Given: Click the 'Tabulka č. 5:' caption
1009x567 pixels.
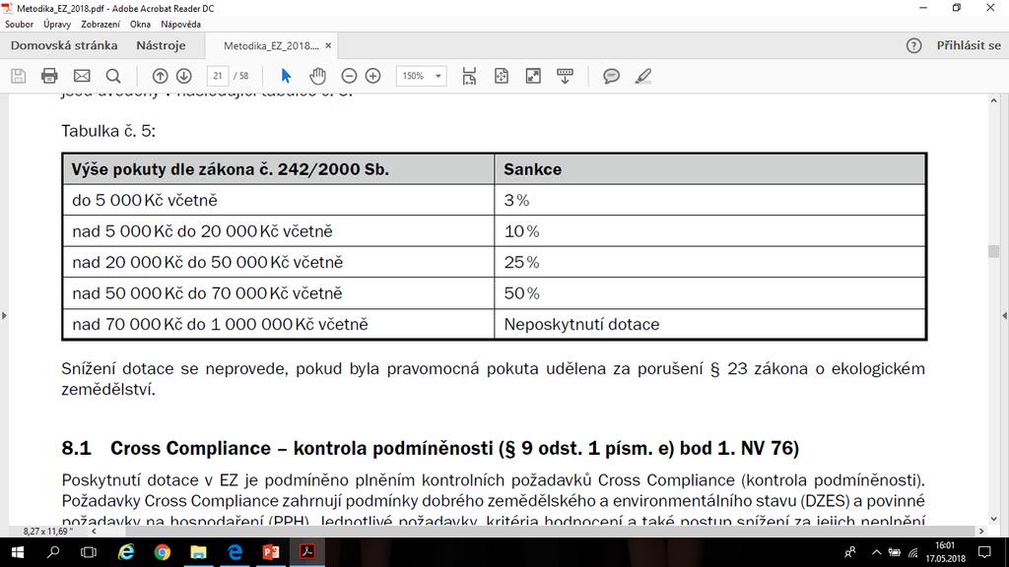Looking at the screenshot, I should pos(108,131).
